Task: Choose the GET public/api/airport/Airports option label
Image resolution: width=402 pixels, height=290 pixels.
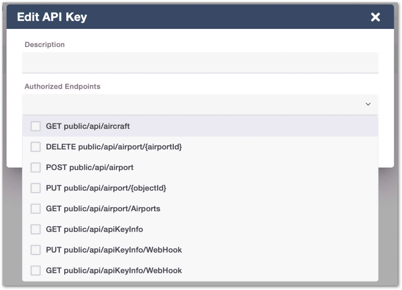Action: 103,209
